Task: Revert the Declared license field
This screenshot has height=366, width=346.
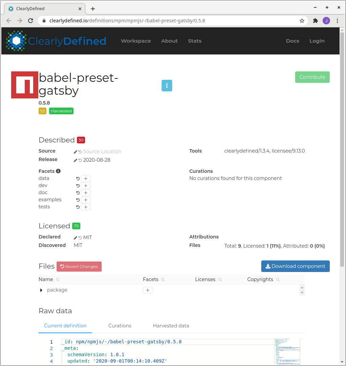Action: [x=80, y=238]
